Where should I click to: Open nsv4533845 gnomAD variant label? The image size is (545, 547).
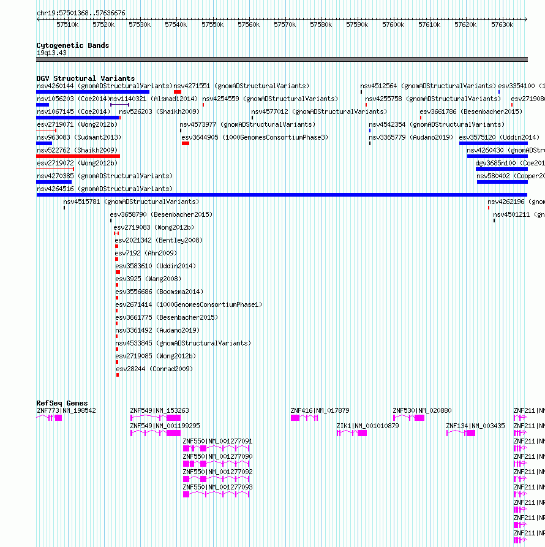tap(183, 343)
